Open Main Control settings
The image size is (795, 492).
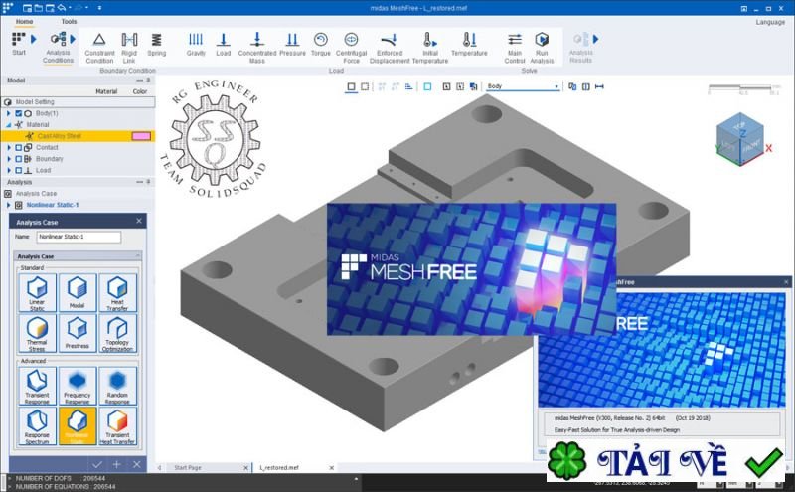tap(515, 47)
